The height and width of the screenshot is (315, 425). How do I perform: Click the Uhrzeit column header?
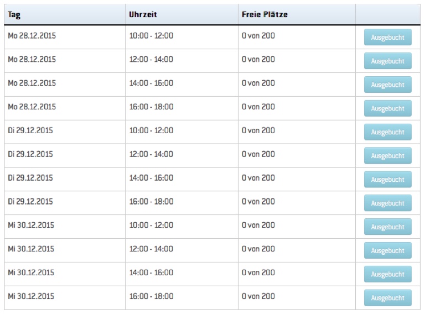click(142, 15)
